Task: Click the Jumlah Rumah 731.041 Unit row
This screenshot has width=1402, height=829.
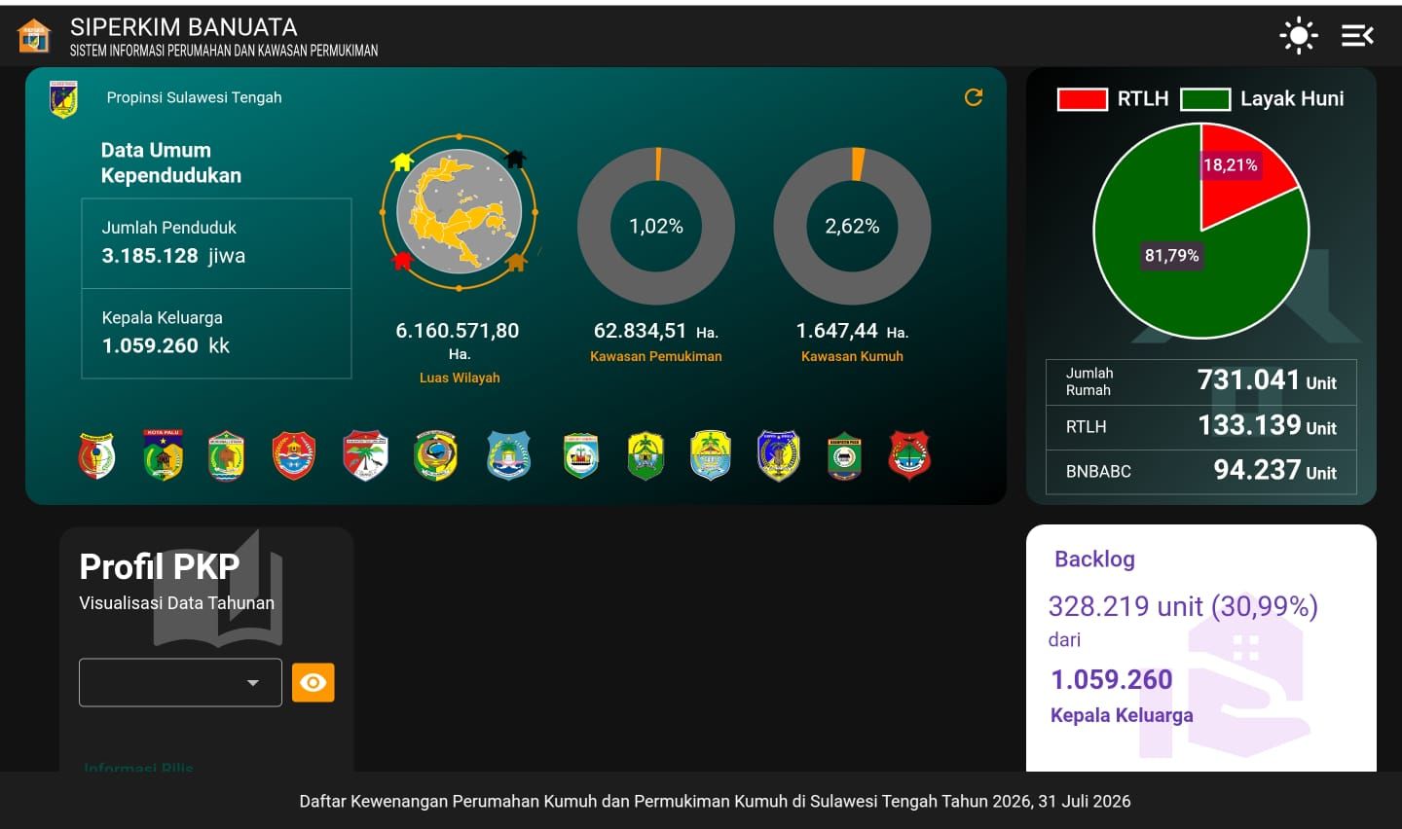Action: tap(1201, 381)
